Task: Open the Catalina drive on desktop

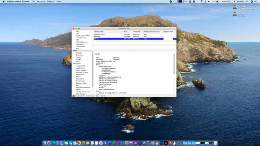Action: (235, 6)
